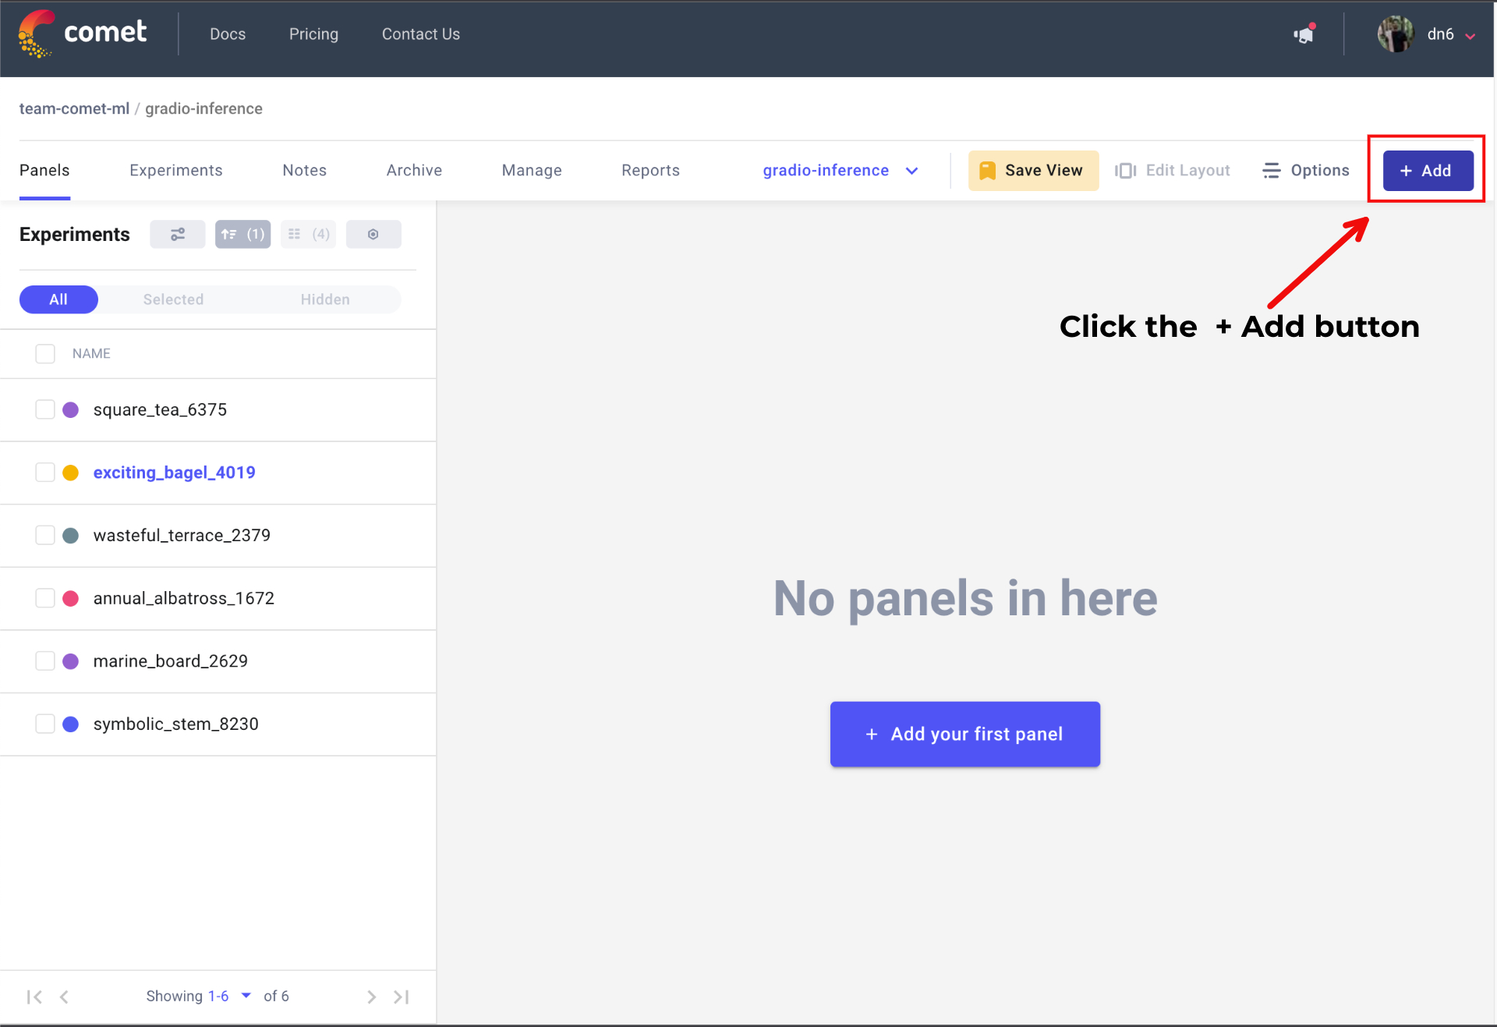Toggle the select-all NAME checkbox
Screen dimensions: 1497x1027
tap(45, 354)
